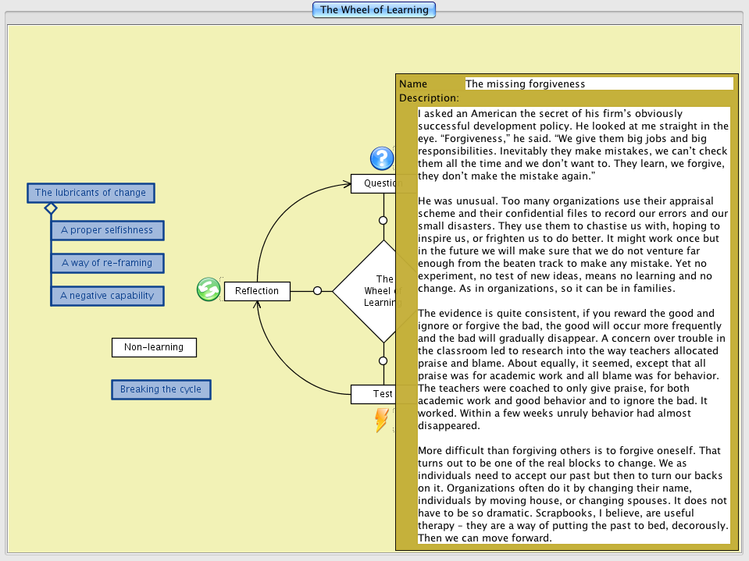Click diamond connector under 'The lubricants of change'

coord(51,208)
